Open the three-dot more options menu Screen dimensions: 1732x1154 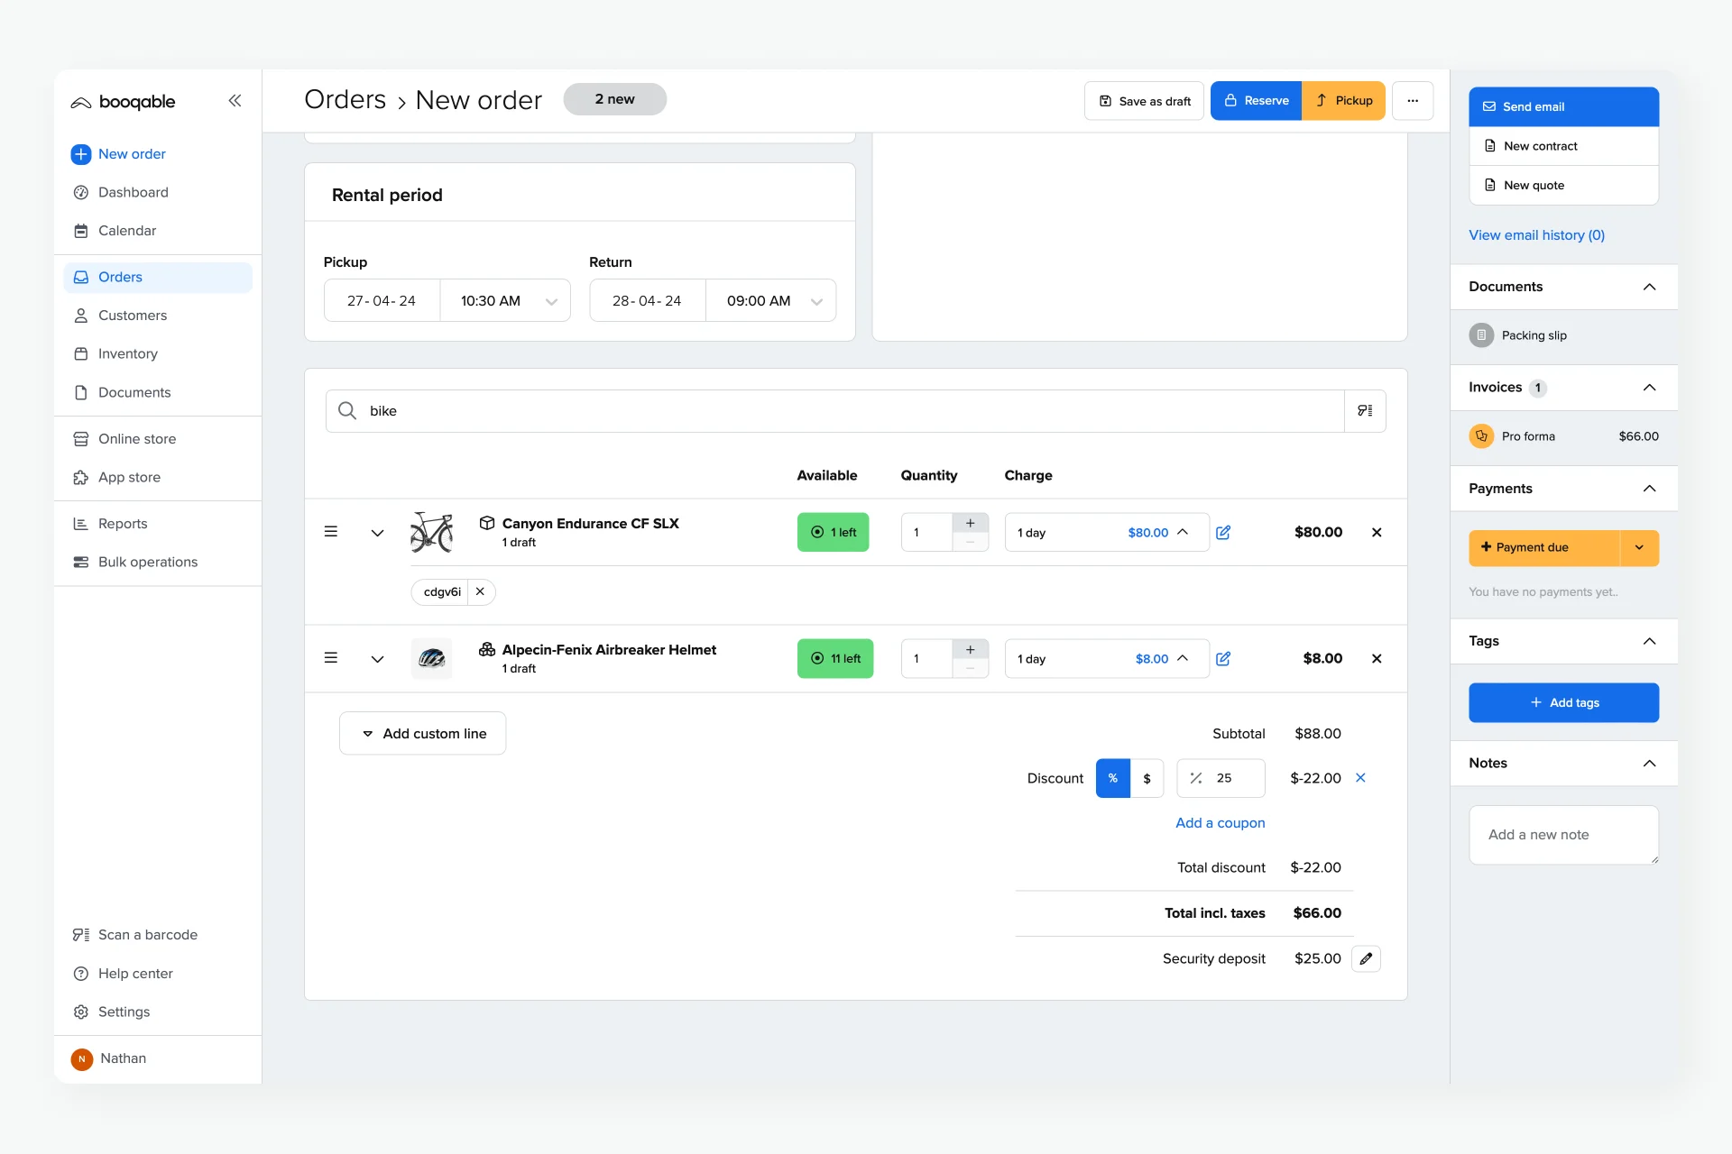1413,101
